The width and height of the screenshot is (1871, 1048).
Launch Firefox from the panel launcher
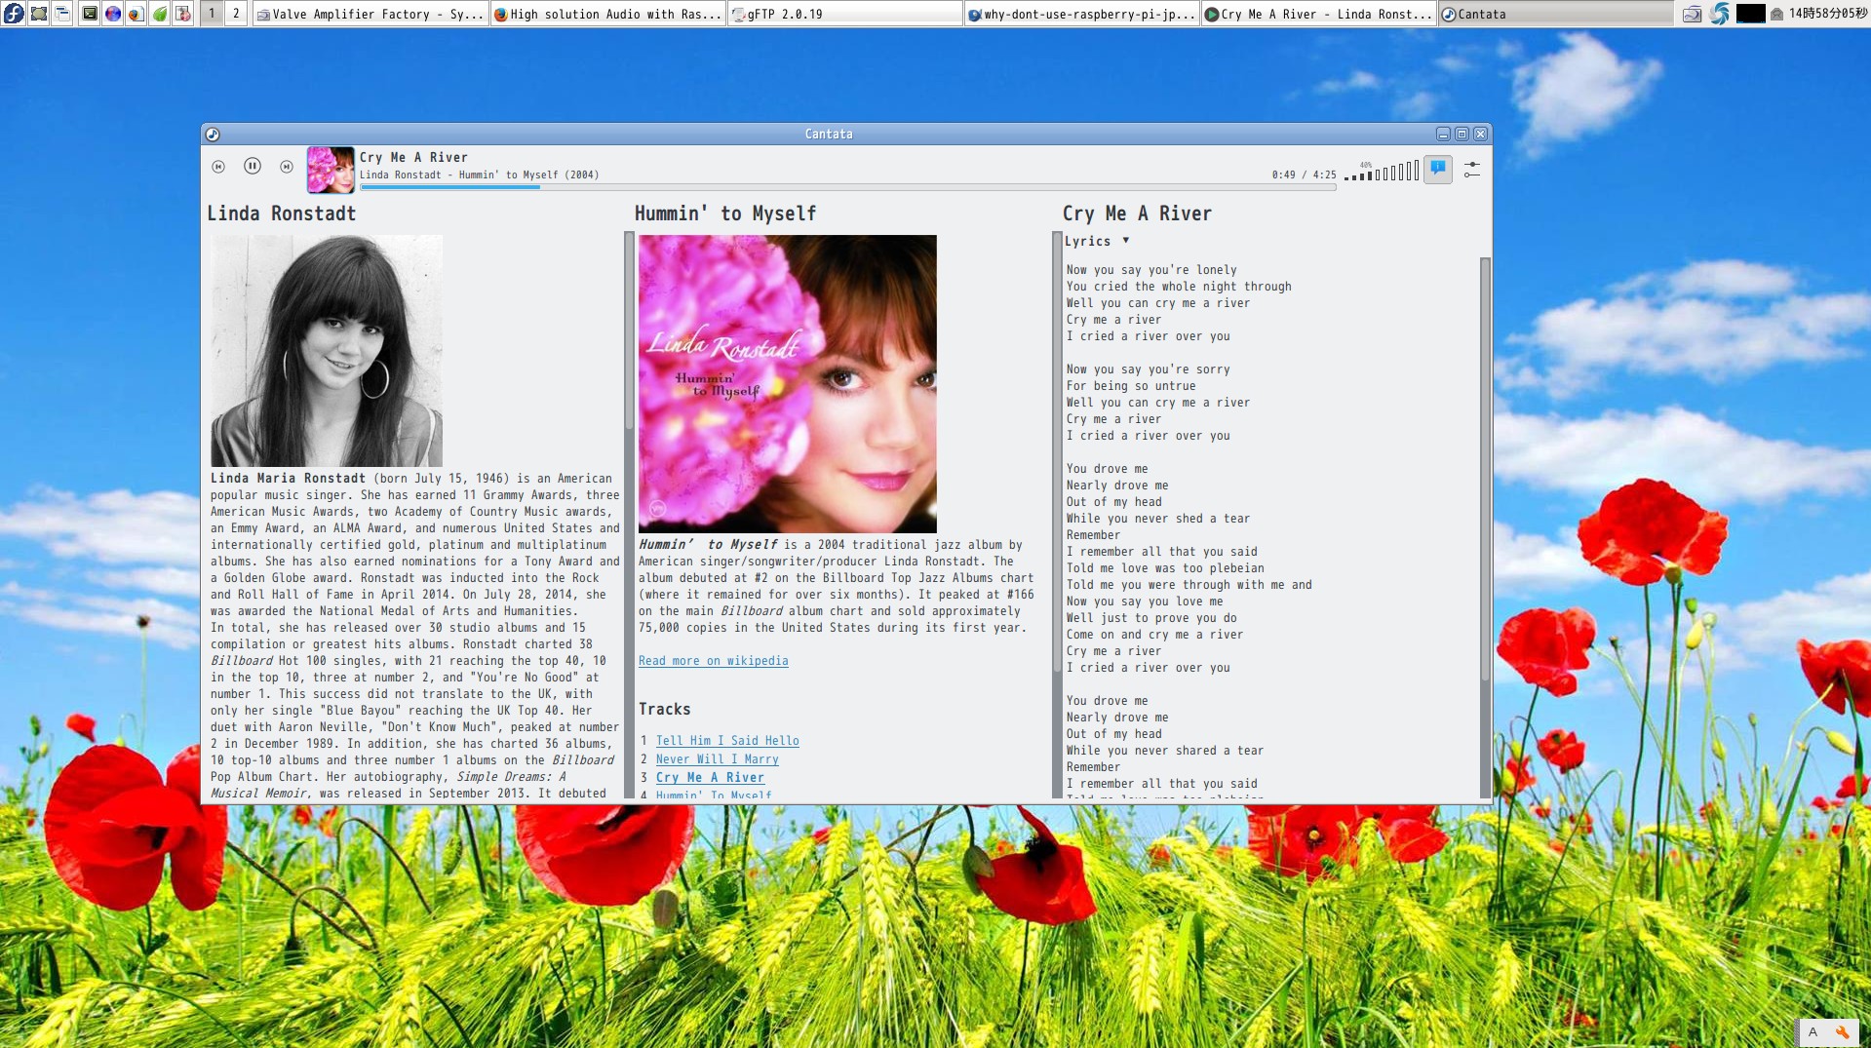pos(136,14)
